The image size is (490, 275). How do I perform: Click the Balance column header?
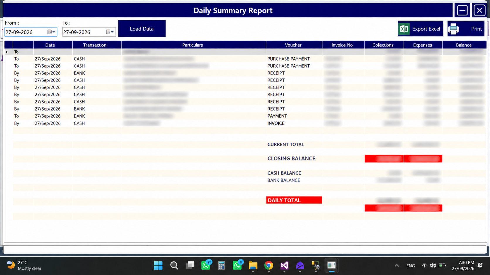pyautogui.click(x=464, y=45)
